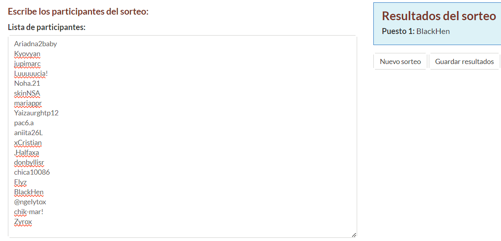Put cursor on skinNSA entry

[27, 93]
